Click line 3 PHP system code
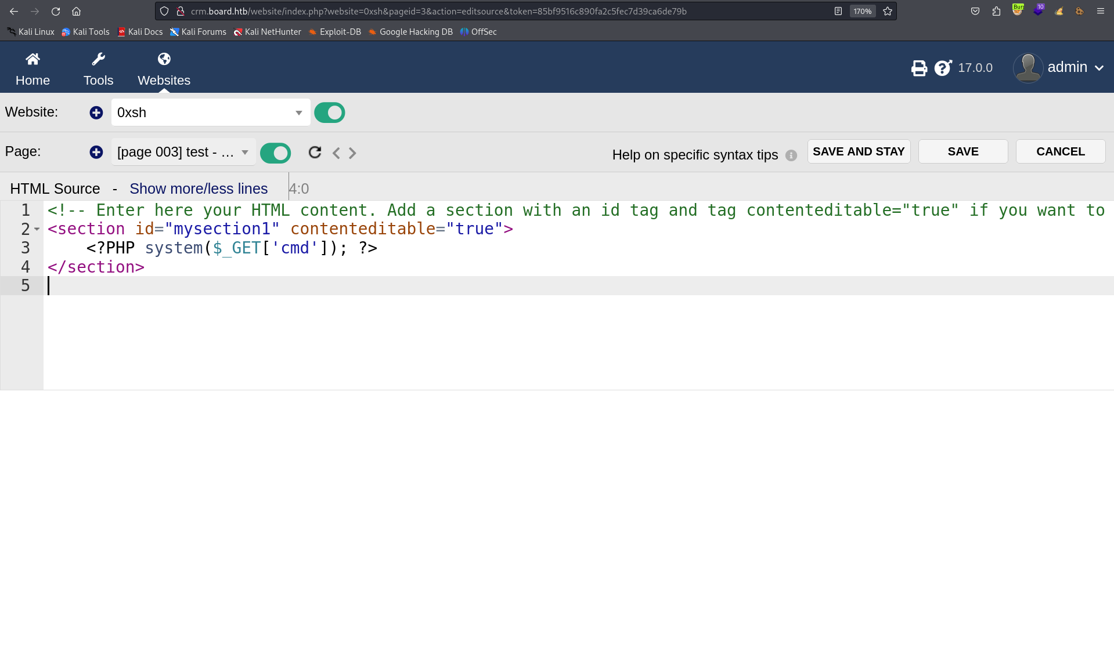The height and width of the screenshot is (649, 1114). [232, 248]
